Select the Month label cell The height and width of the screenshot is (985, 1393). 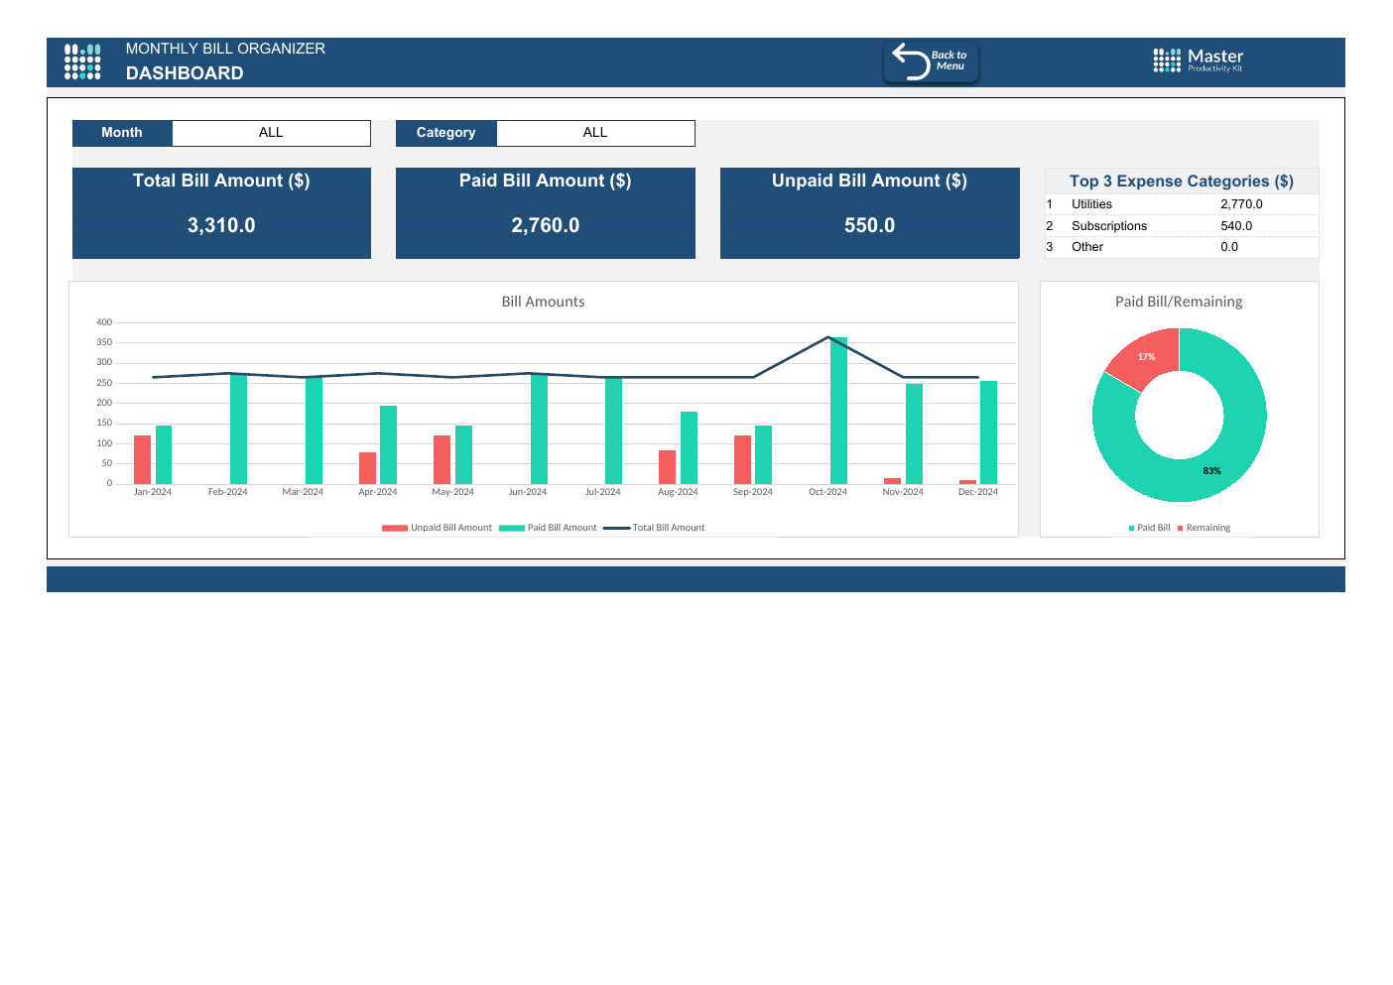pyautogui.click(x=122, y=133)
